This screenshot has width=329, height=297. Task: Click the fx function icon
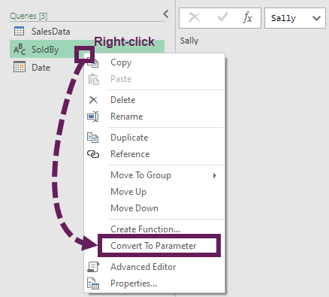247,17
